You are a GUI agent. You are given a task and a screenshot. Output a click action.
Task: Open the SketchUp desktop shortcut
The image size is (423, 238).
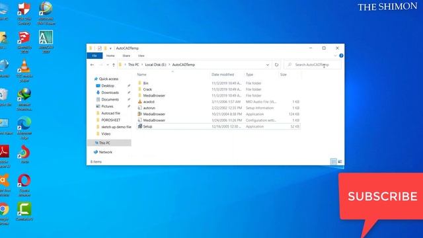tap(24, 42)
